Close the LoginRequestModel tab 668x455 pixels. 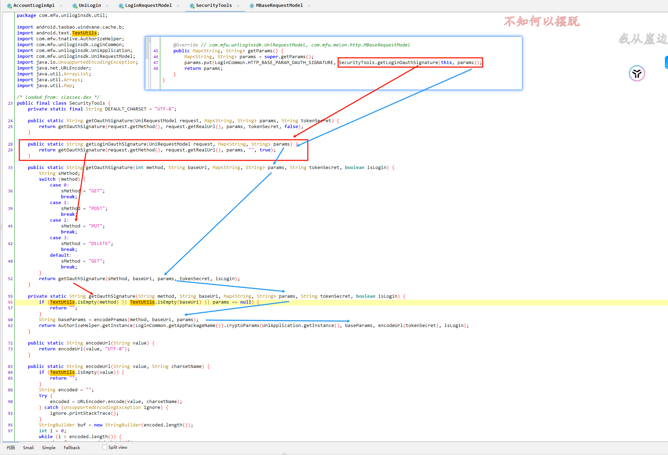pos(178,6)
